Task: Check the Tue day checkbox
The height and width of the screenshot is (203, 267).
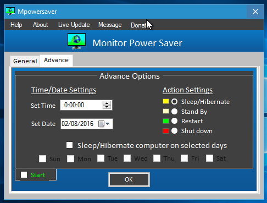Action: (x=101, y=158)
